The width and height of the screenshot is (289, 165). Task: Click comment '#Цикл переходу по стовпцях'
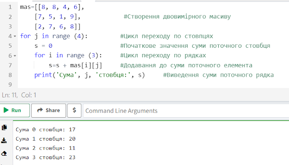167,36
